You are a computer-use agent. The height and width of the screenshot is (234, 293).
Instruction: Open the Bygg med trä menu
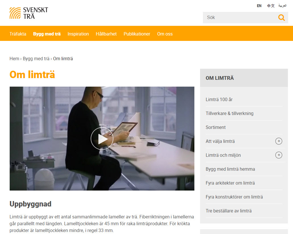click(x=47, y=34)
